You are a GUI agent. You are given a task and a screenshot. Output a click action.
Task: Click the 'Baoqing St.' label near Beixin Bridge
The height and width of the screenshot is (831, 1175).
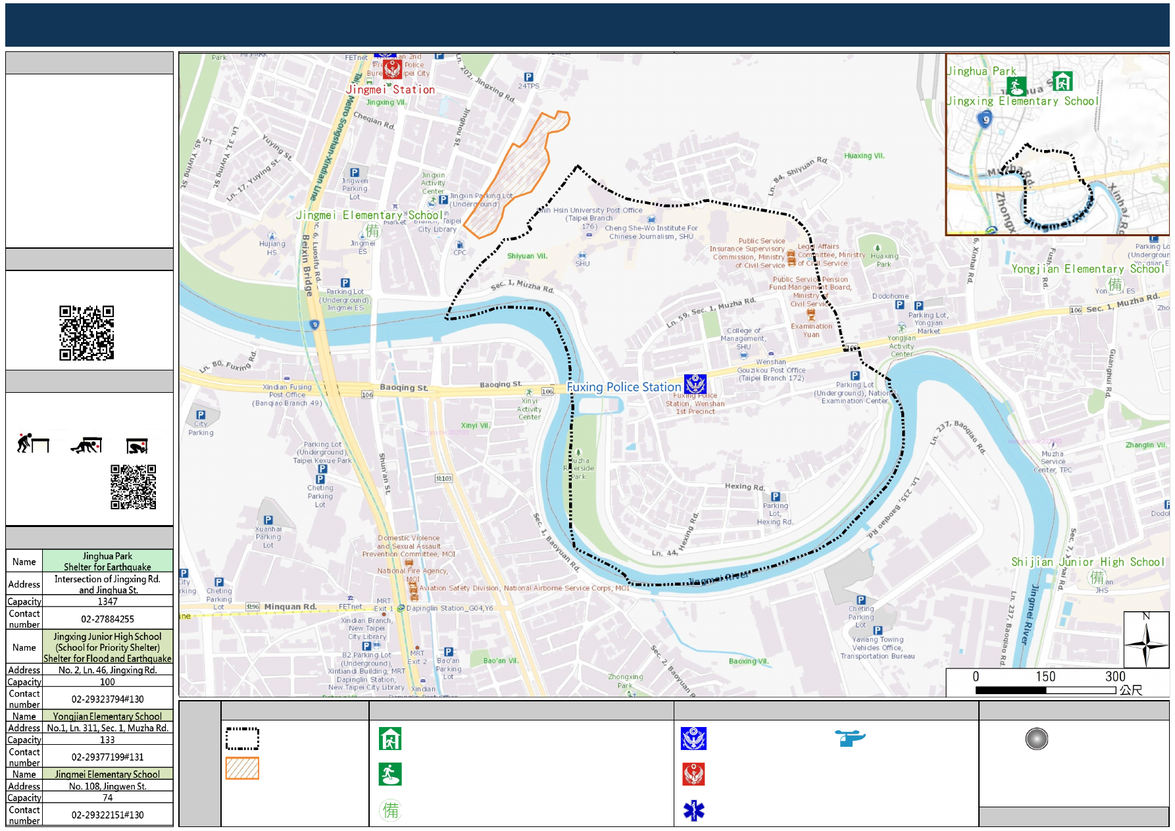[403, 388]
